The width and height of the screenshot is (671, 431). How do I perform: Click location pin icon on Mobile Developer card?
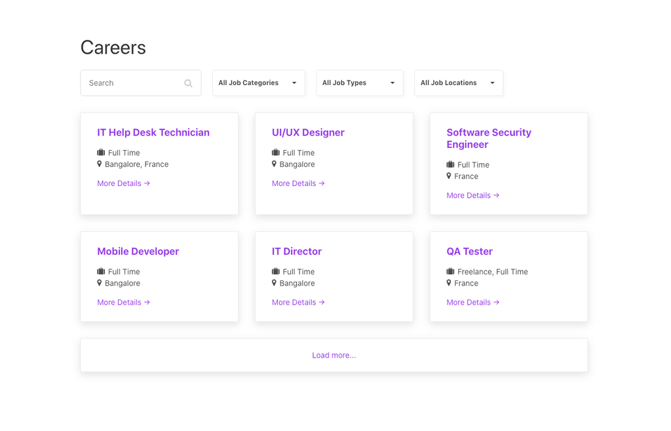(x=100, y=283)
